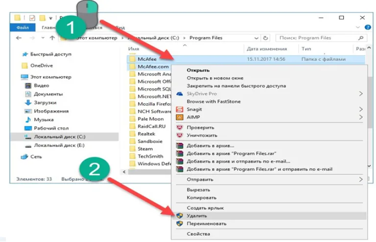The height and width of the screenshot is (242, 376).
Task: Expand the SkyDrive Pro submenu arrow
Action: (x=361, y=94)
